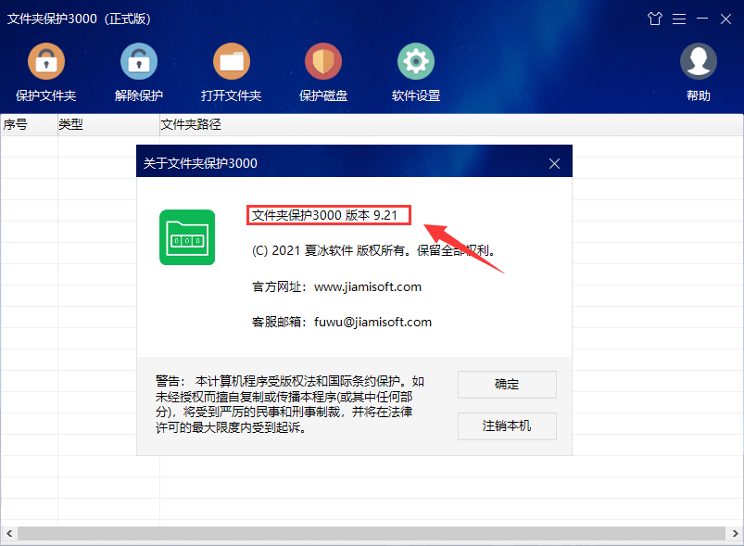Viewport: 744px width, 546px height.
Task: Open 软件设置 gear icon
Action: pyautogui.click(x=416, y=61)
